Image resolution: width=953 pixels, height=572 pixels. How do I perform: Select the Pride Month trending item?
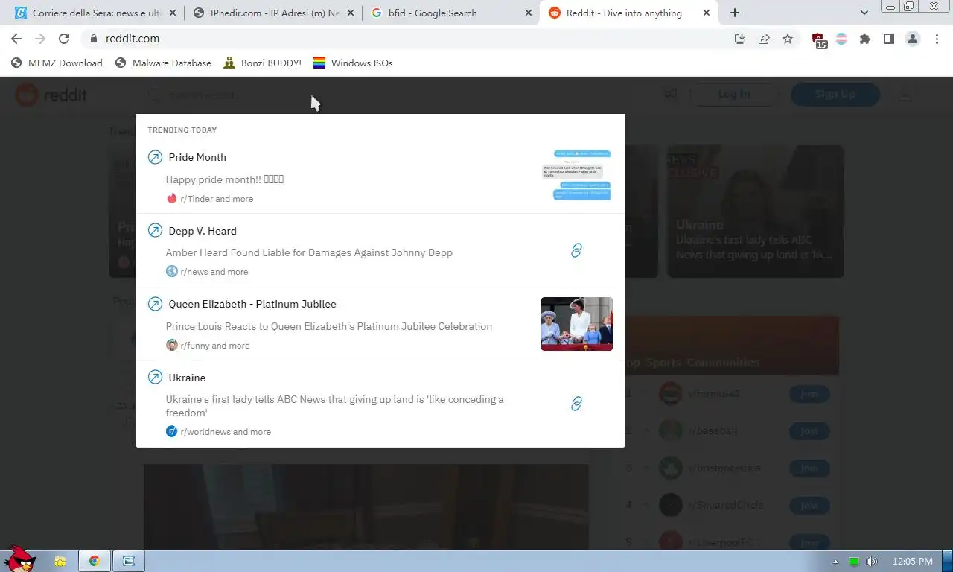pos(380,177)
